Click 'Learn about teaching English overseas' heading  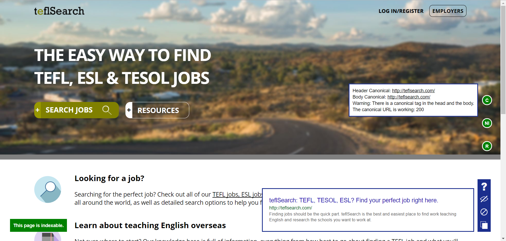pos(150,225)
